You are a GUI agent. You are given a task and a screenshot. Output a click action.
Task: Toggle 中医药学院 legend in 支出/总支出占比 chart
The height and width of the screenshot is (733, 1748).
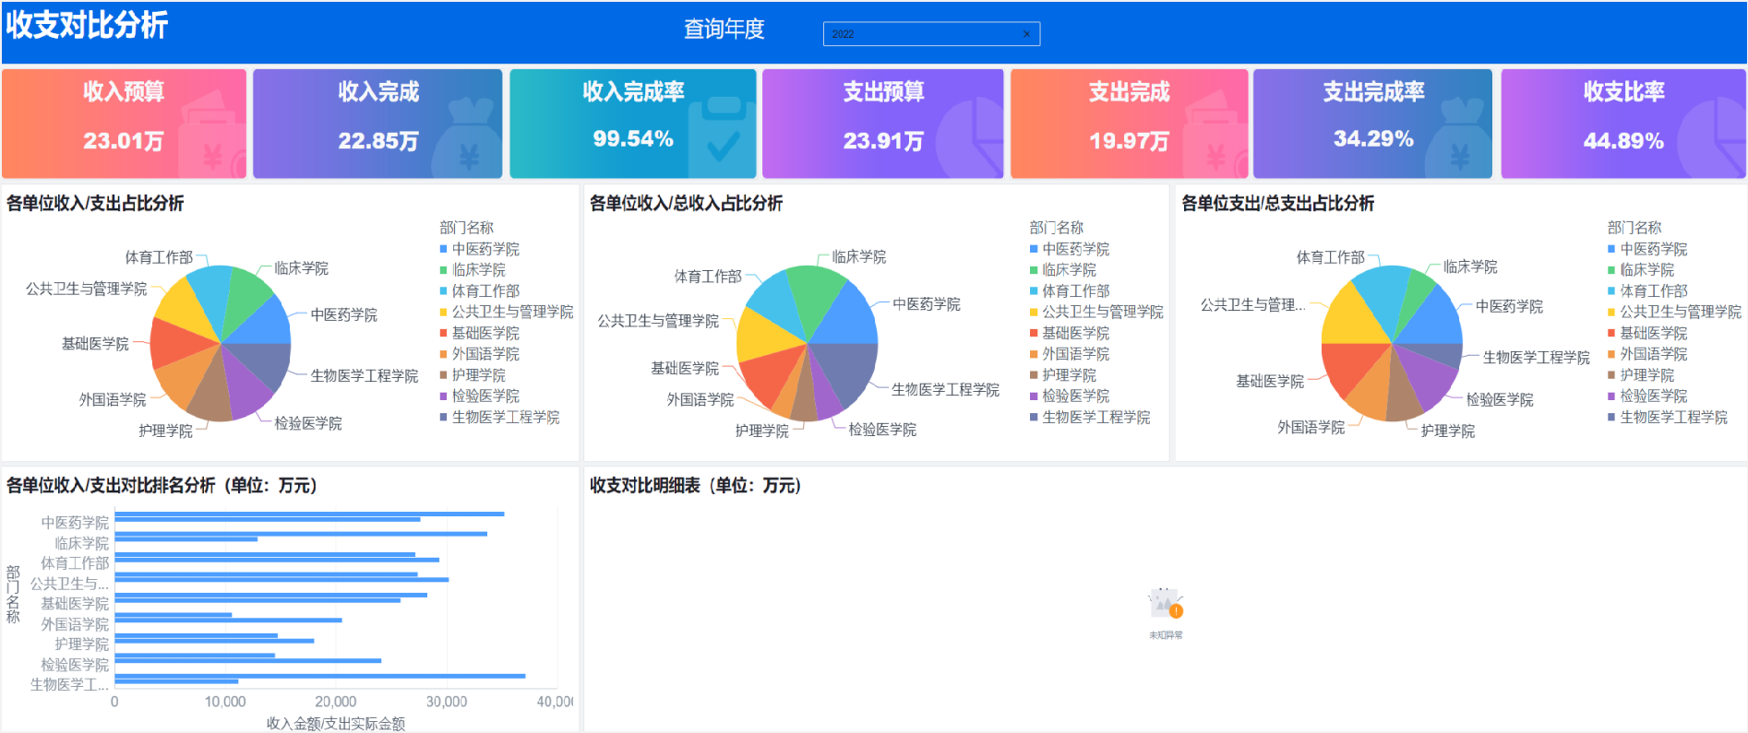pos(1647,249)
